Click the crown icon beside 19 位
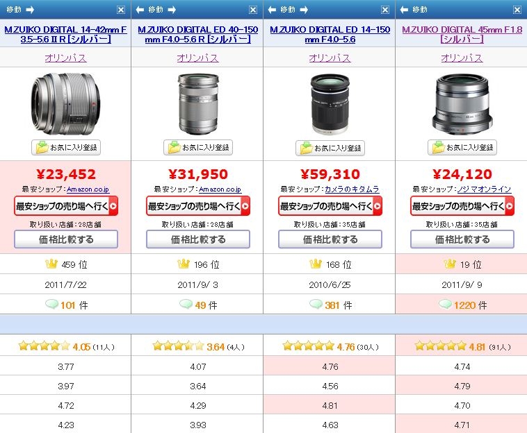Image resolution: width=527 pixels, height=433 pixels. tap(450, 264)
